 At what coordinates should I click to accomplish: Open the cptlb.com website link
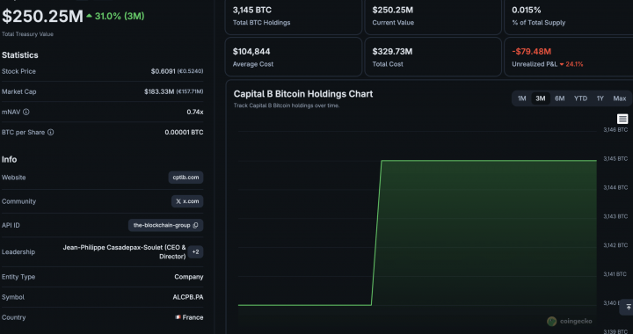point(186,177)
